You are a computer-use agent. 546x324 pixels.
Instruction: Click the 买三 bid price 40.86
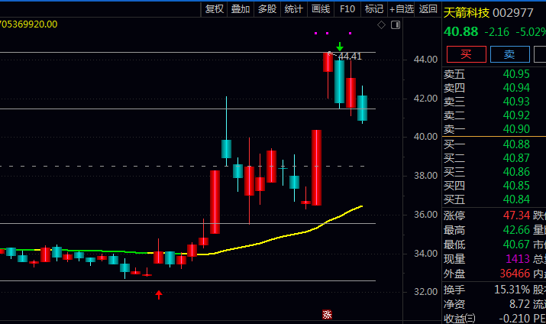[x=516, y=172]
